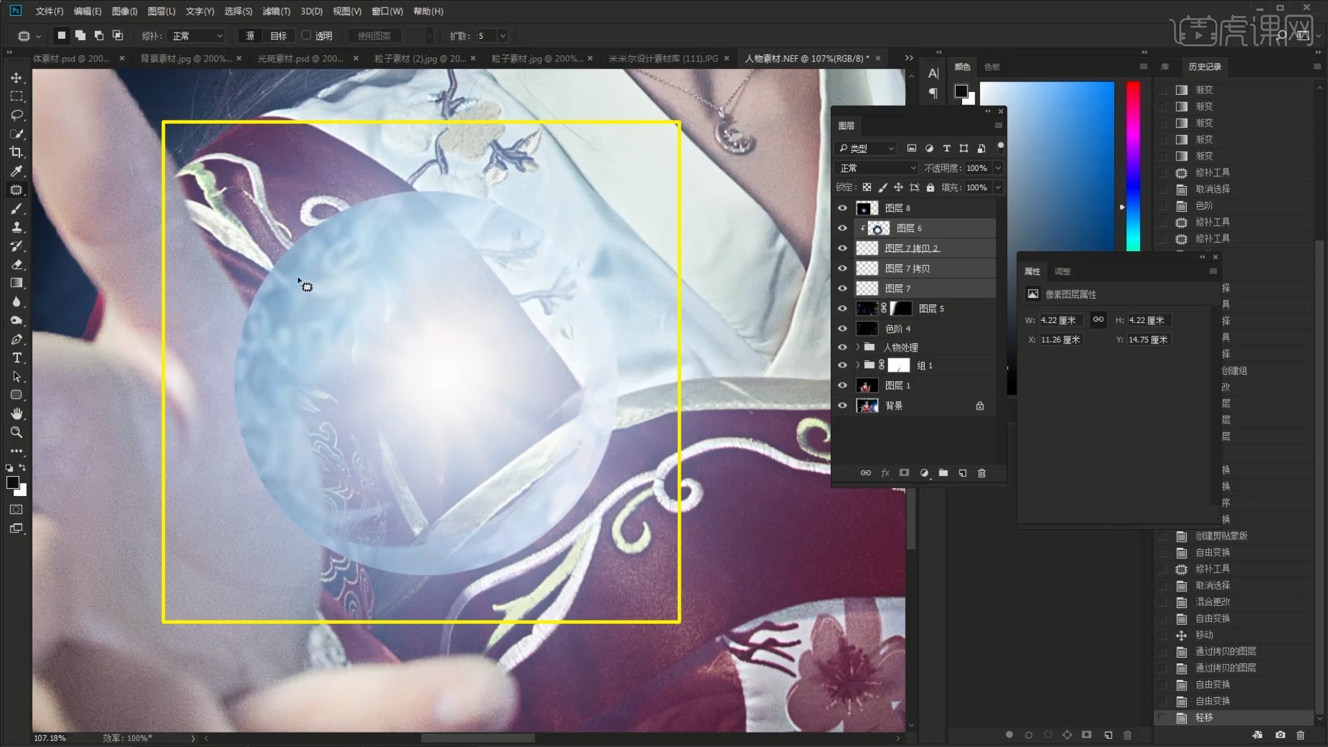Click the 源 button in options bar
Screen dimensions: 1328x747
tap(250, 36)
